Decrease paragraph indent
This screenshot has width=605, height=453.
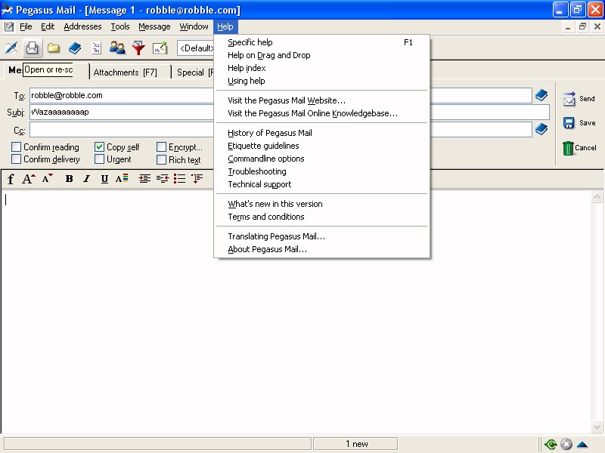click(x=163, y=179)
